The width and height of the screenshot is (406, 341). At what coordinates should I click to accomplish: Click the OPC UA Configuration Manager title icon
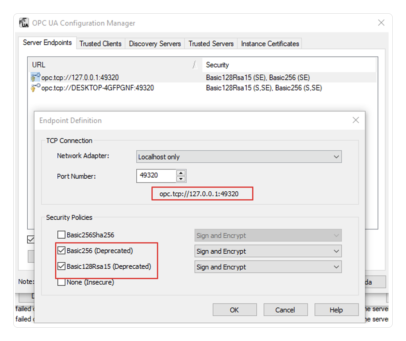[24, 23]
